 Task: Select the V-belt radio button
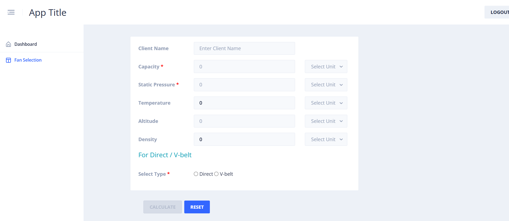coord(216,174)
